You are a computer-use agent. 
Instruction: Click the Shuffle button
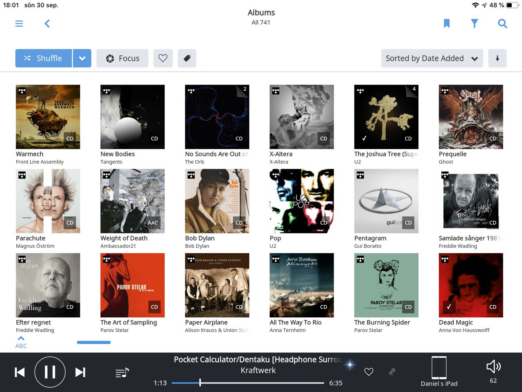pyautogui.click(x=44, y=58)
